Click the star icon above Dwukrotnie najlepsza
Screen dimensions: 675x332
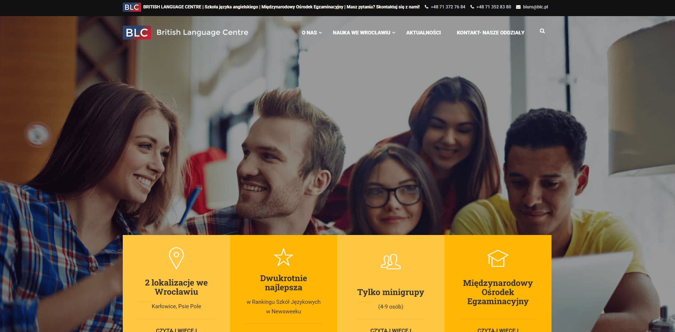tap(283, 257)
